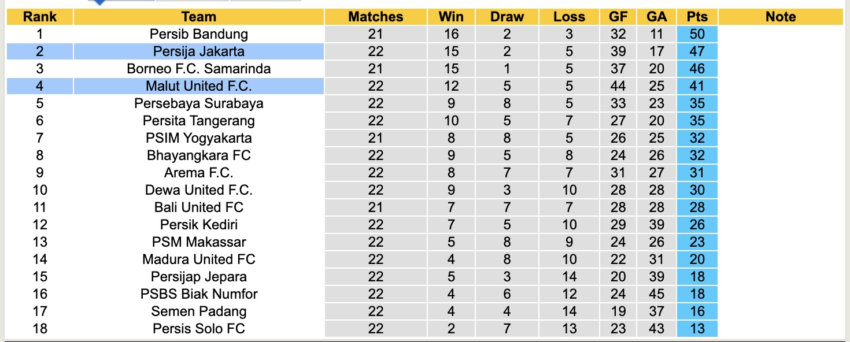Open the Persib Bandung team link
Screen dimensions: 850x342
[x=198, y=34]
